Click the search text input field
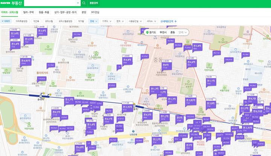This screenshot has width=271, height=156. point(50,3)
